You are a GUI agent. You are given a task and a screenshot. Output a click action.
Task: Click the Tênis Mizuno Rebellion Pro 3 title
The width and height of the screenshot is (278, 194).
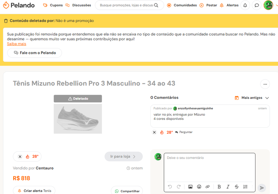(94, 83)
